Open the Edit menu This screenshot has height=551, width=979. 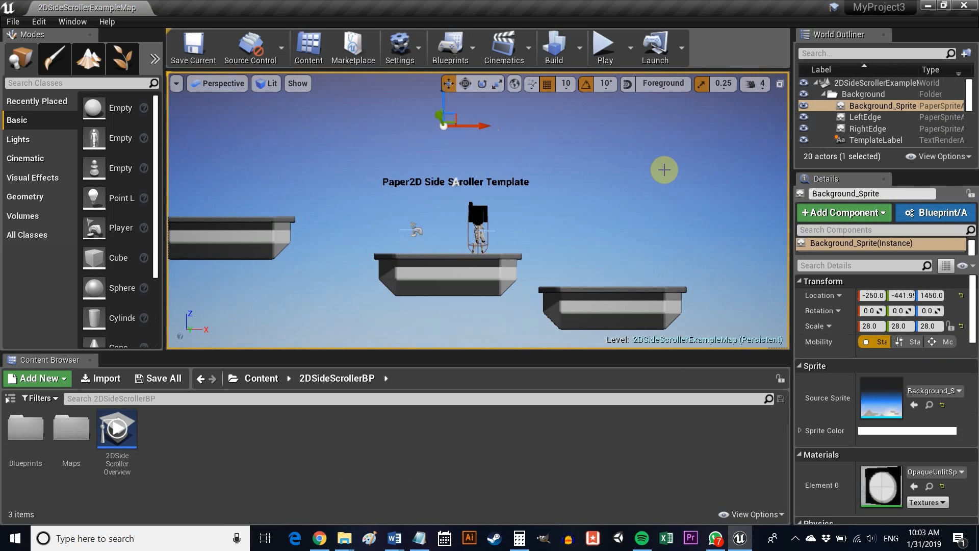click(38, 21)
